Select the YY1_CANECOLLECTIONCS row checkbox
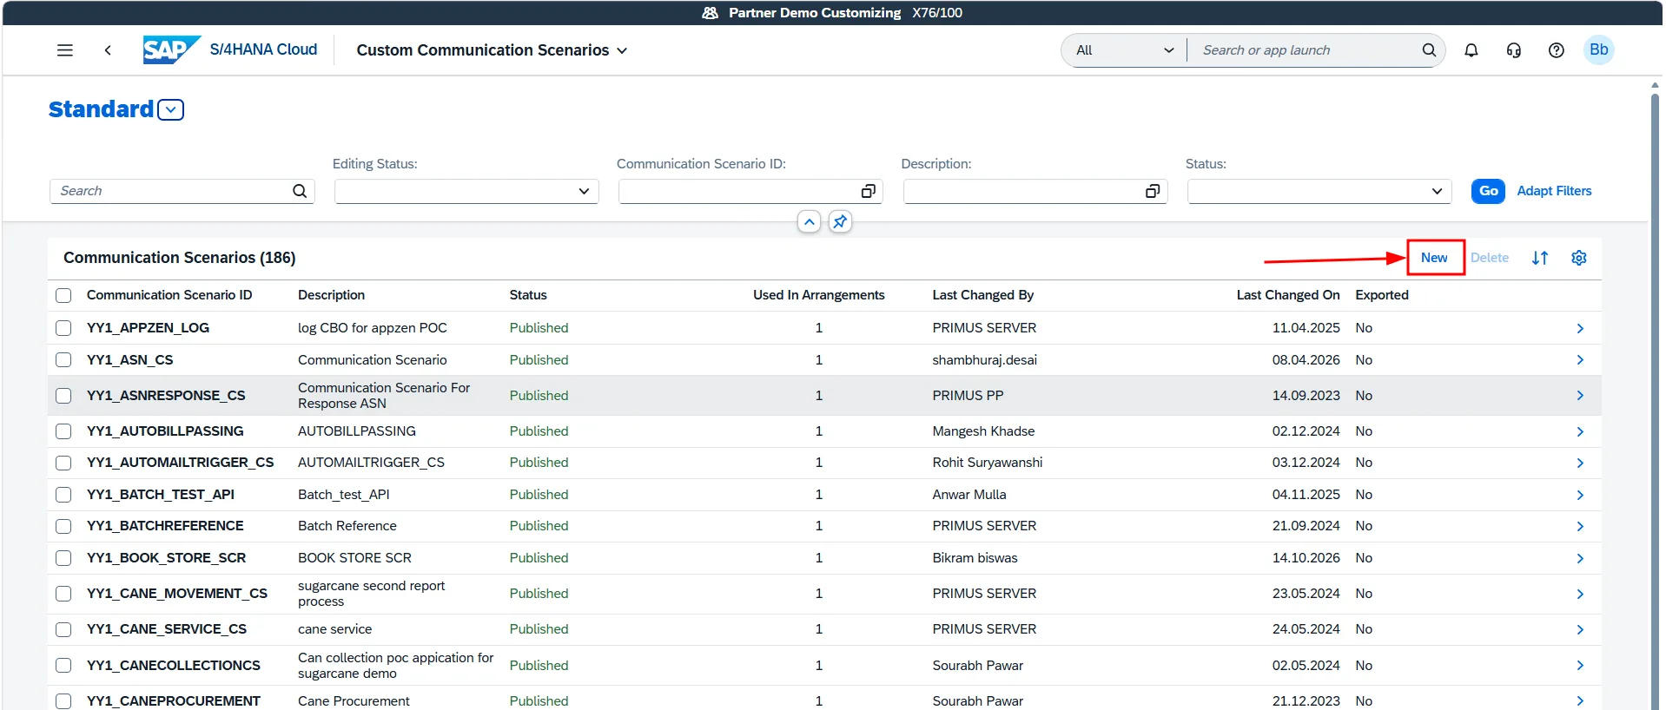 [63, 665]
